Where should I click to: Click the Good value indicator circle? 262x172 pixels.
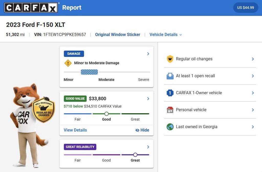point(106,114)
